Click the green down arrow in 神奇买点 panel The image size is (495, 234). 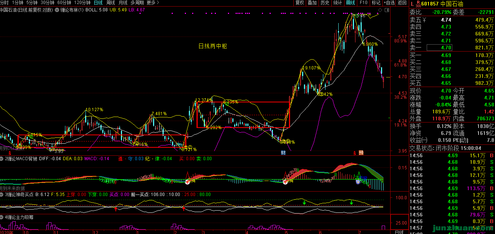[304, 202]
